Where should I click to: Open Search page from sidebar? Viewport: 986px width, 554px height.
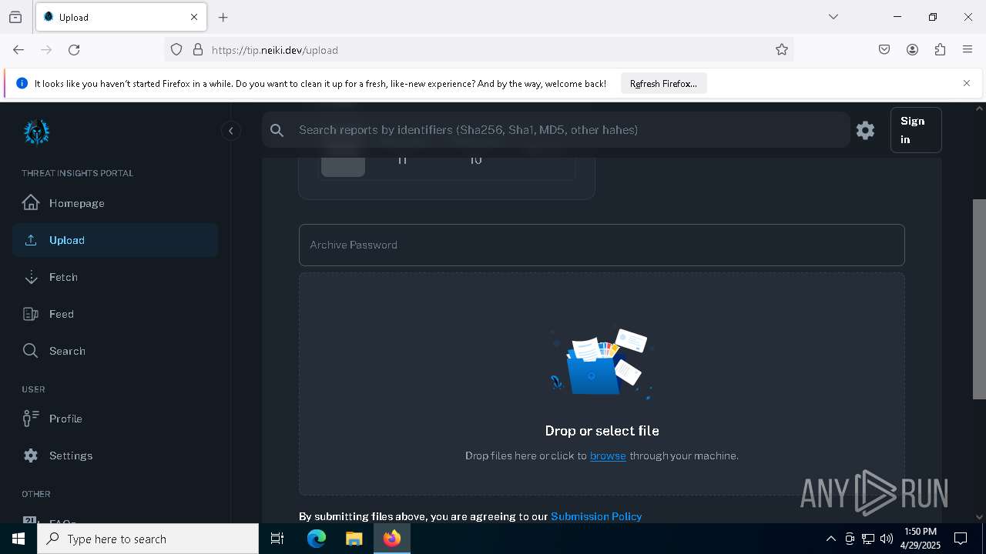tap(115, 351)
